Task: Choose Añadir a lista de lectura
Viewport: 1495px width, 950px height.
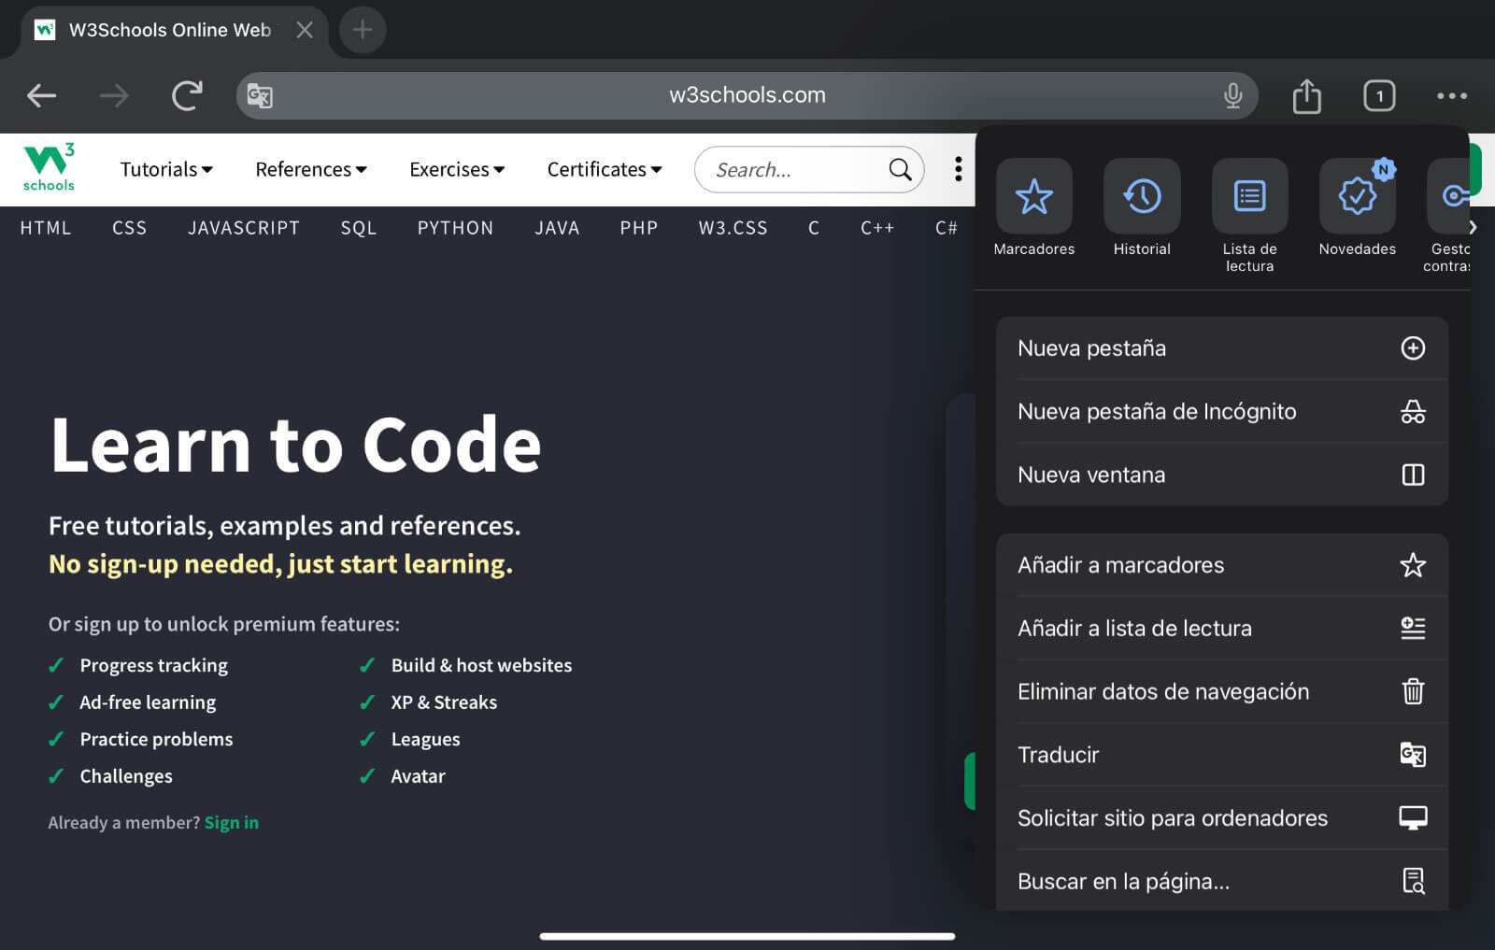Action: coord(1222,629)
